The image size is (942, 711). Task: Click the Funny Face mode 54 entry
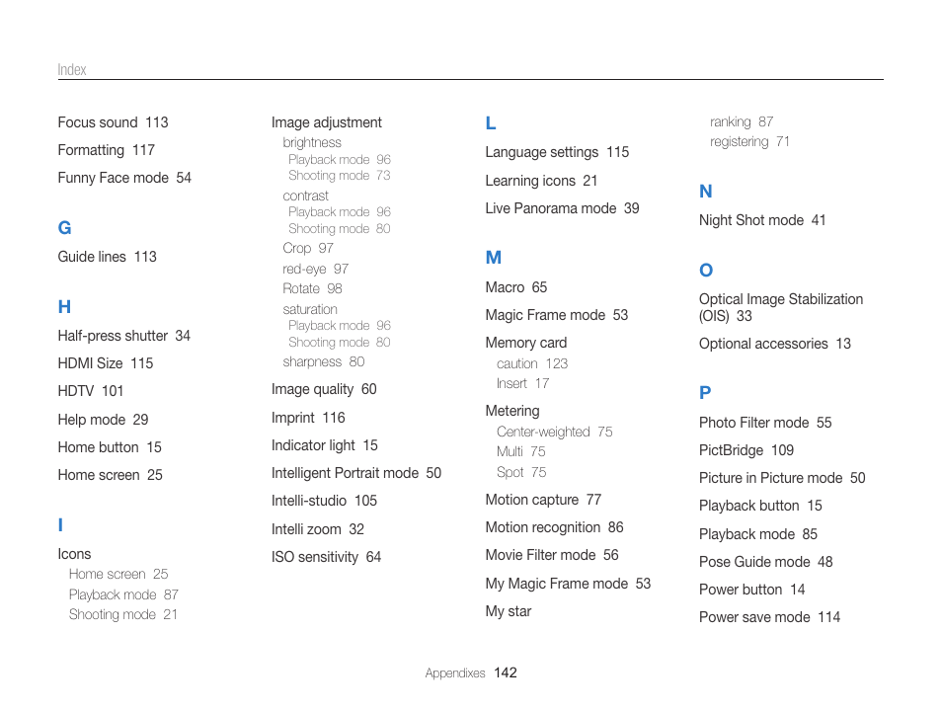pyautogui.click(x=124, y=178)
